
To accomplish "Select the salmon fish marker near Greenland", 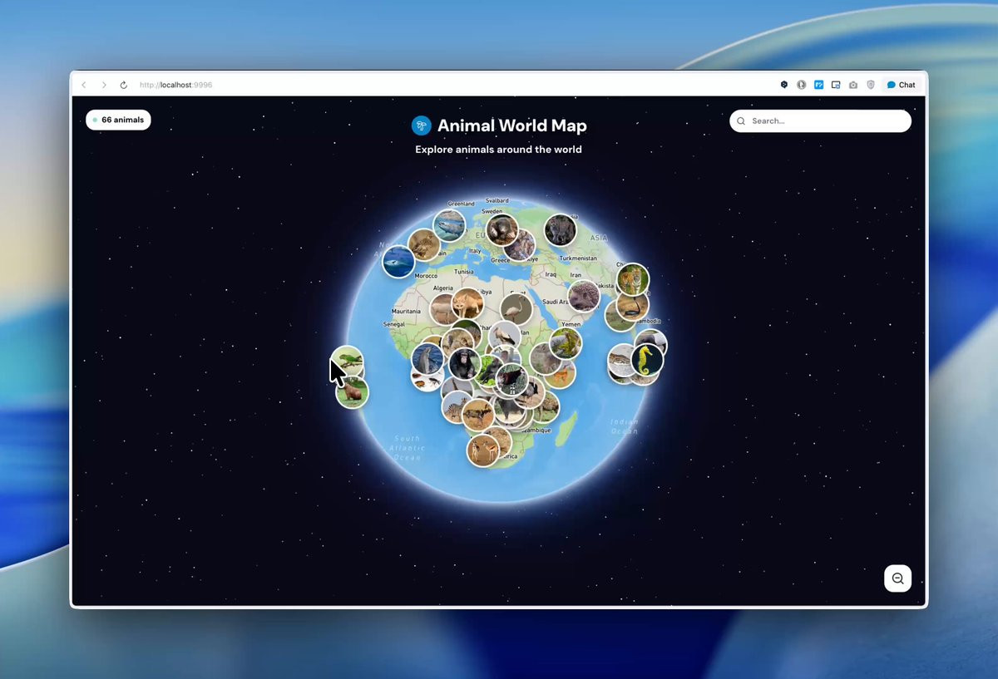I will click(449, 225).
